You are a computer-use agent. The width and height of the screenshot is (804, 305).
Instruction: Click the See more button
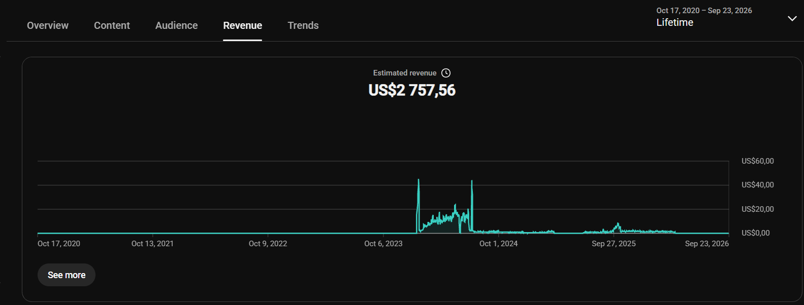point(67,275)
